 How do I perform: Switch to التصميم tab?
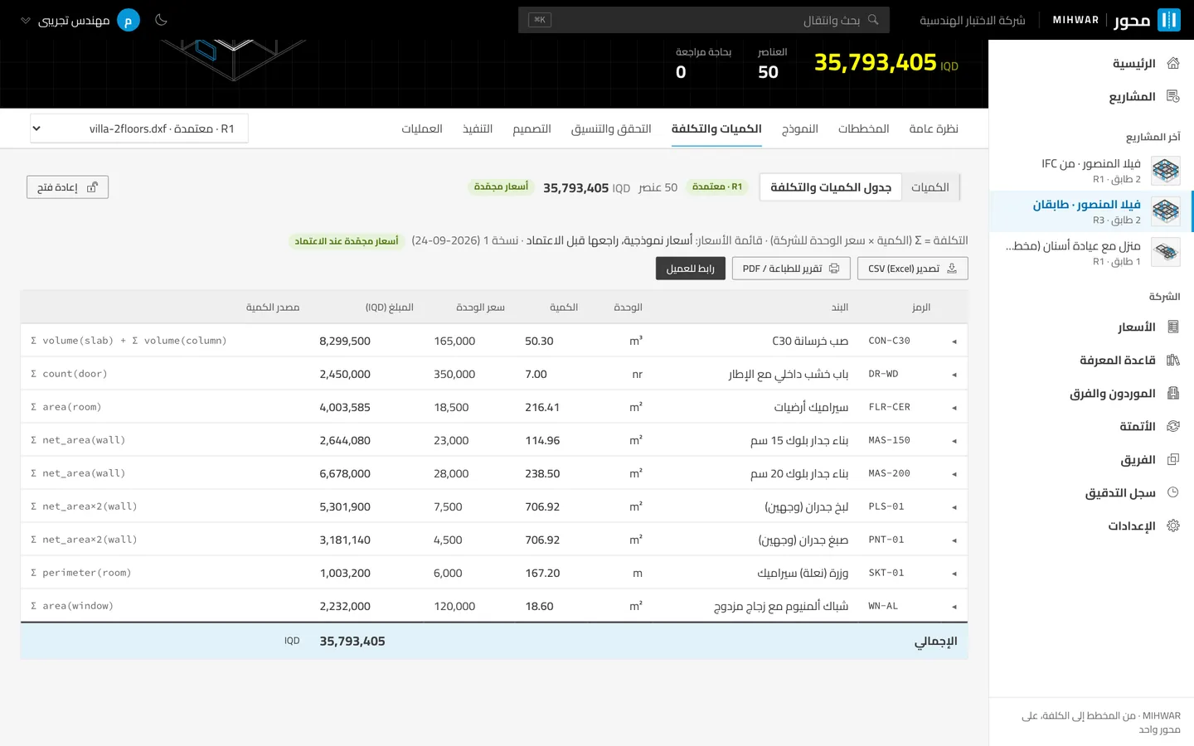(x=531, y=128)
